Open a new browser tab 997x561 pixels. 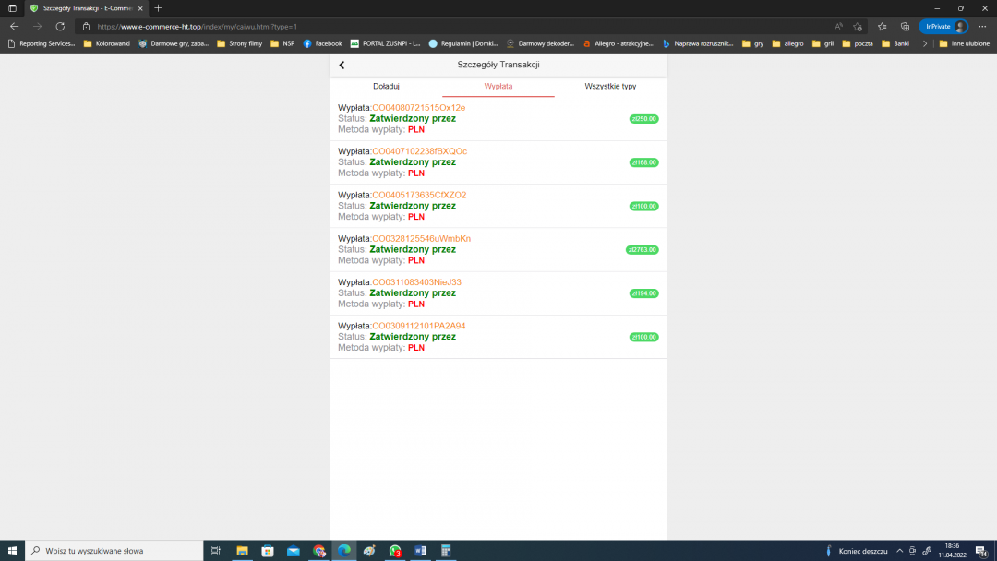158,8
